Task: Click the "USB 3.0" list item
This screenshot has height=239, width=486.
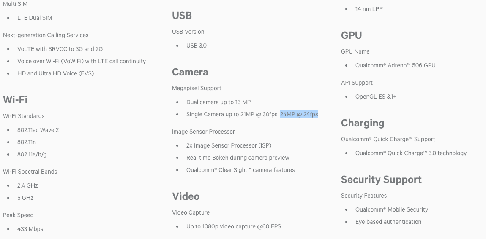Action: tap(196, 46)
